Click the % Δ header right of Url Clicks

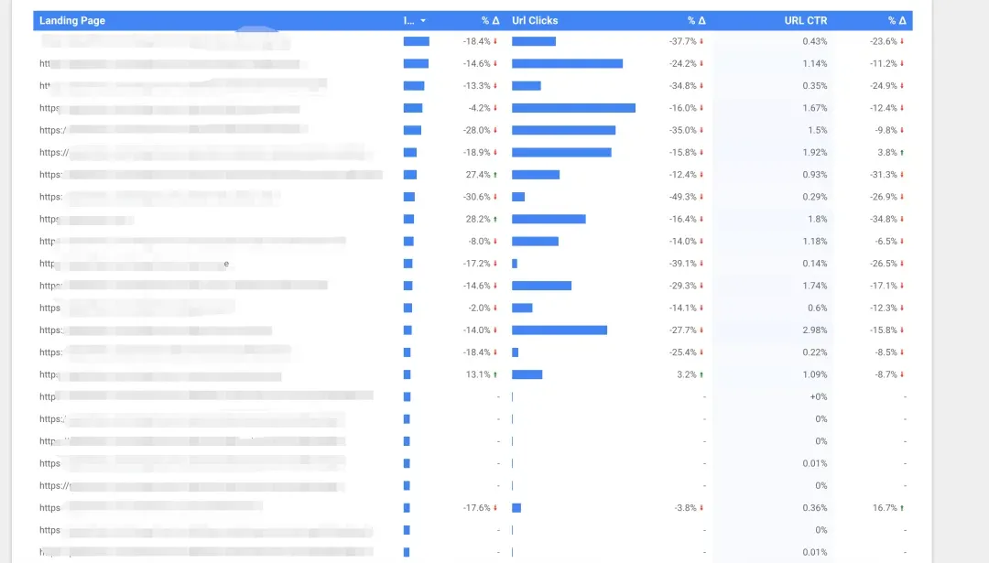(x=696, y=20)
